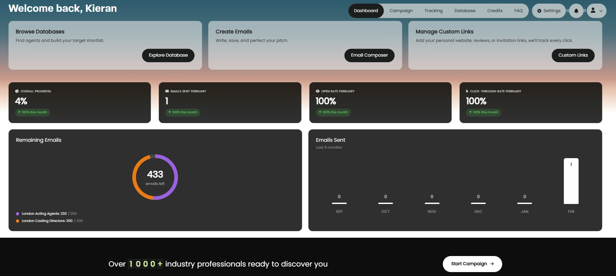Click the '100% this month' badge under Overall Progress

[x=32, y=112]
